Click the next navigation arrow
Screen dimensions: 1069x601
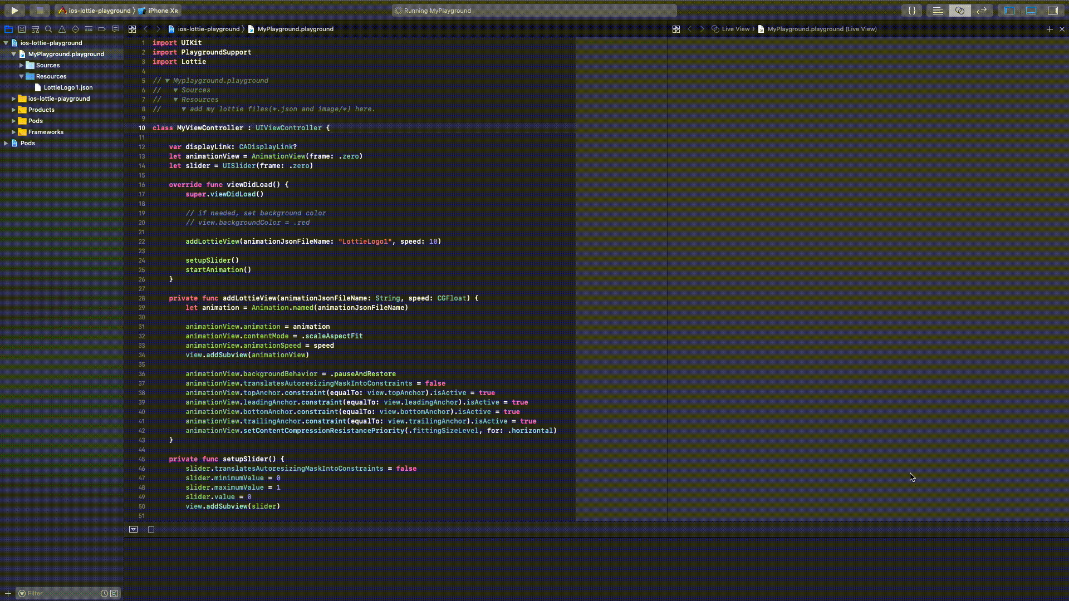click(158, 28)
